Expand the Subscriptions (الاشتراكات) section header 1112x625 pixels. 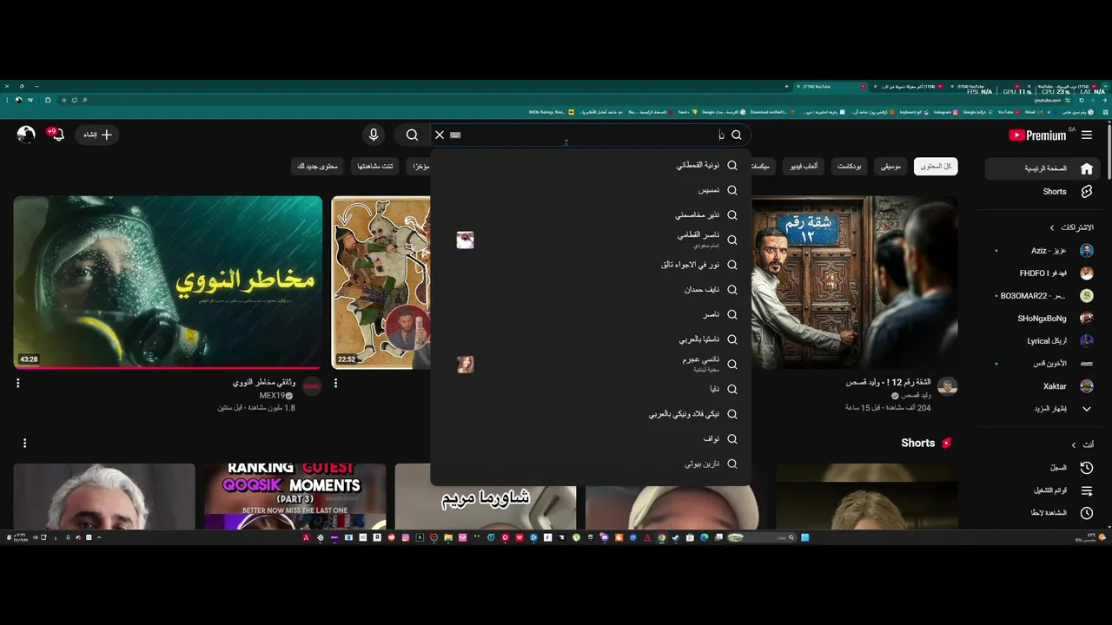[1070, 227]
